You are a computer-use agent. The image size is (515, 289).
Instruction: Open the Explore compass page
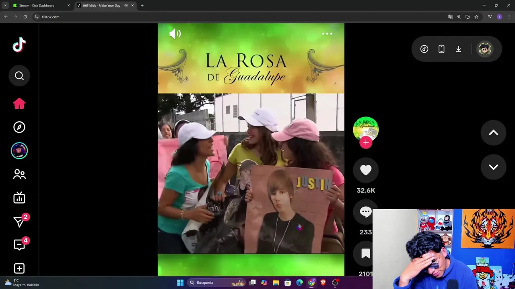(x=19, y=127)
